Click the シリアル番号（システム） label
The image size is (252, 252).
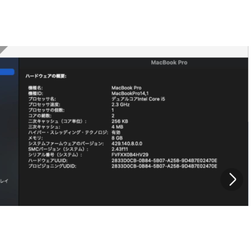pos(55,155)
